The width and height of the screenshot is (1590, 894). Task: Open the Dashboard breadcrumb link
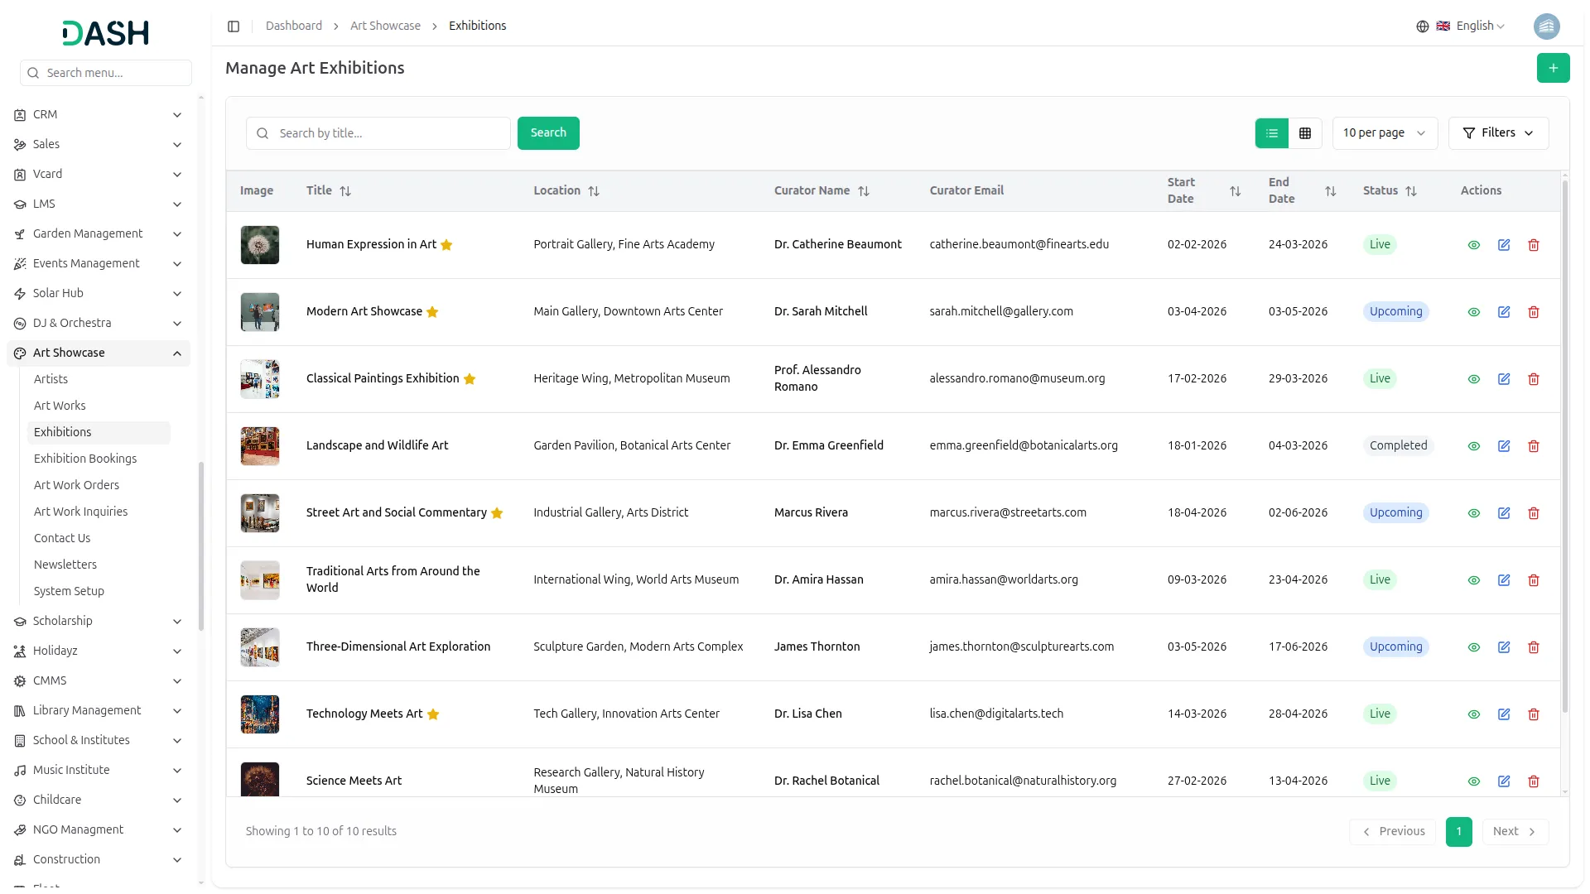[x=294, y=26]
